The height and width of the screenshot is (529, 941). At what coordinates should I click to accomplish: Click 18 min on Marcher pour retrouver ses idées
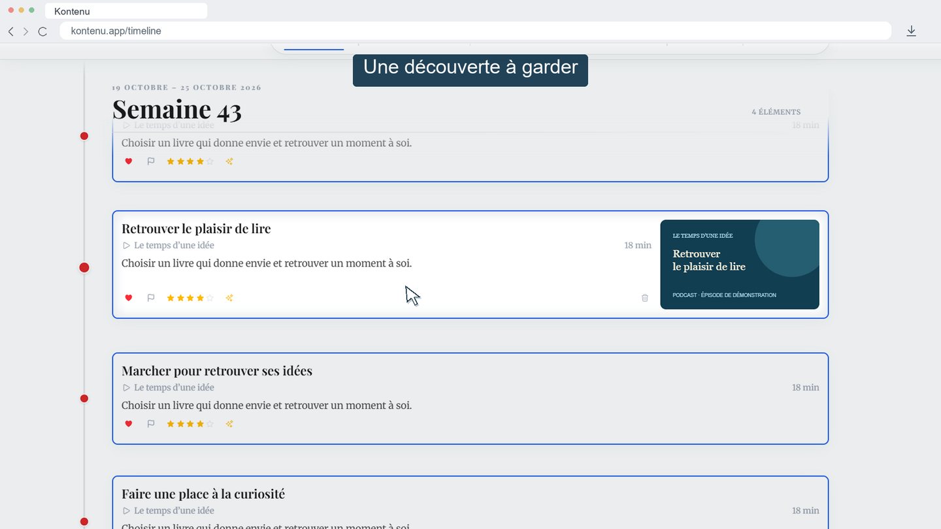pos(806,388)
